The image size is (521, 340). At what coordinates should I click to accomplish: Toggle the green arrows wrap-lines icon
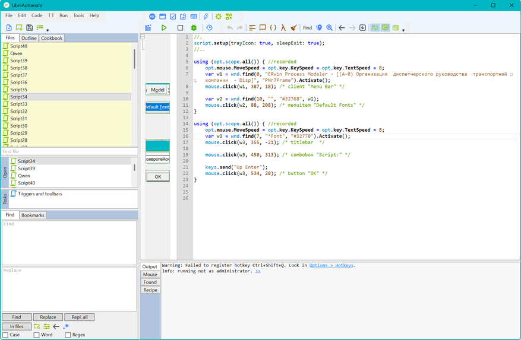pos(375,27)
